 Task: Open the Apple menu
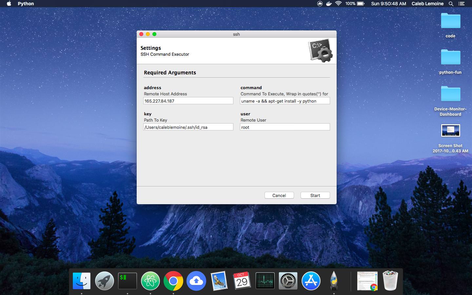click(9, 4)
